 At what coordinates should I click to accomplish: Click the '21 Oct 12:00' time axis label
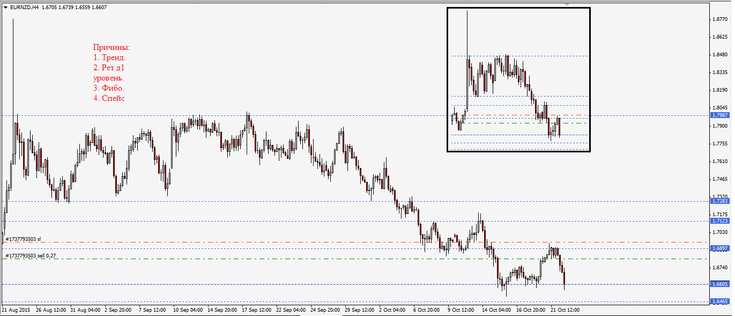[x=565, y=310]
